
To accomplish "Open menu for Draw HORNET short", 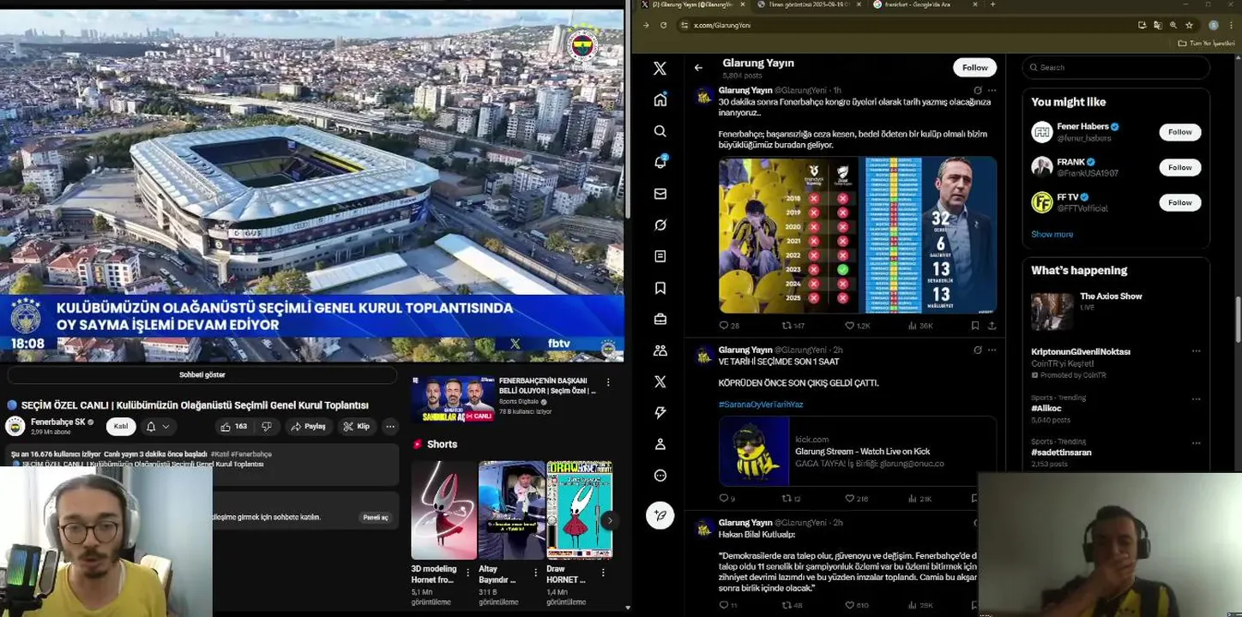I will pos(603,572).
